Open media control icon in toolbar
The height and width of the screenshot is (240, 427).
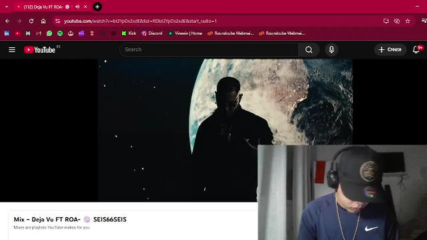(424, 21)
